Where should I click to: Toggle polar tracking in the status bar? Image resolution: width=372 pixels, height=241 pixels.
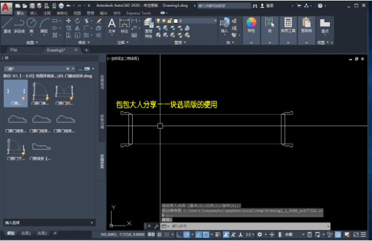[187, 234]
